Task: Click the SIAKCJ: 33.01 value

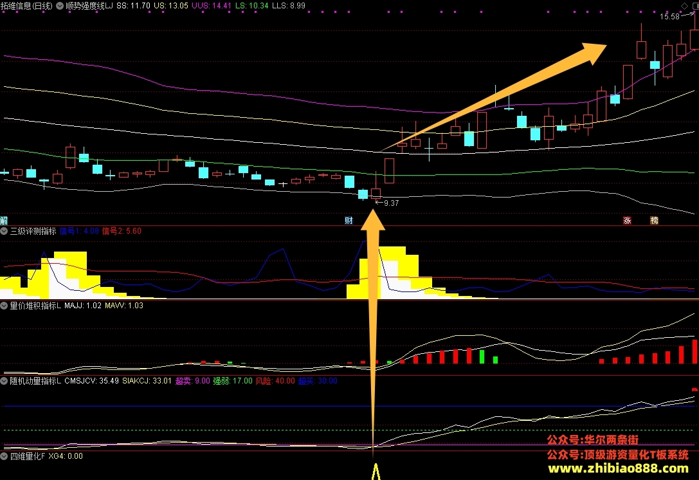Action: 147,381
